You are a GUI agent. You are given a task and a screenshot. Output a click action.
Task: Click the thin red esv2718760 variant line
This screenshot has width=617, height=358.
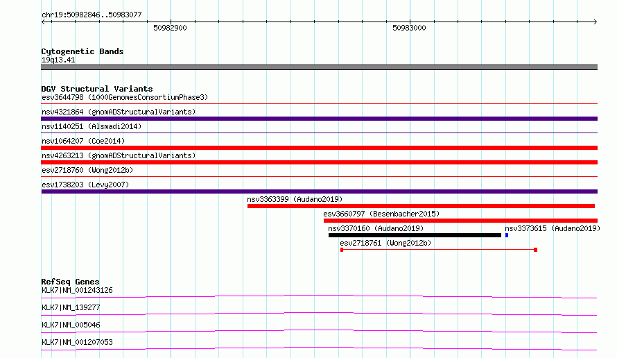coord(319,177)
